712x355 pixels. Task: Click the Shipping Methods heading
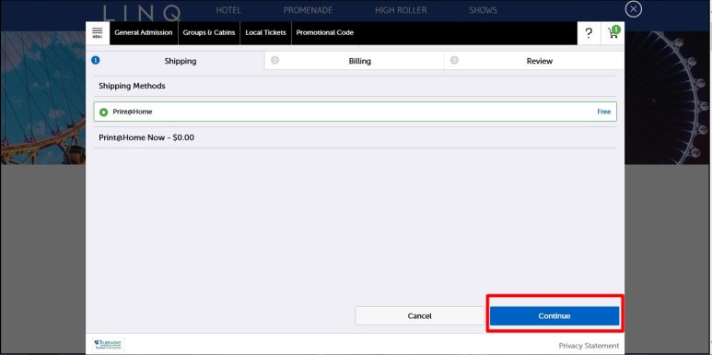click(132, 86)
